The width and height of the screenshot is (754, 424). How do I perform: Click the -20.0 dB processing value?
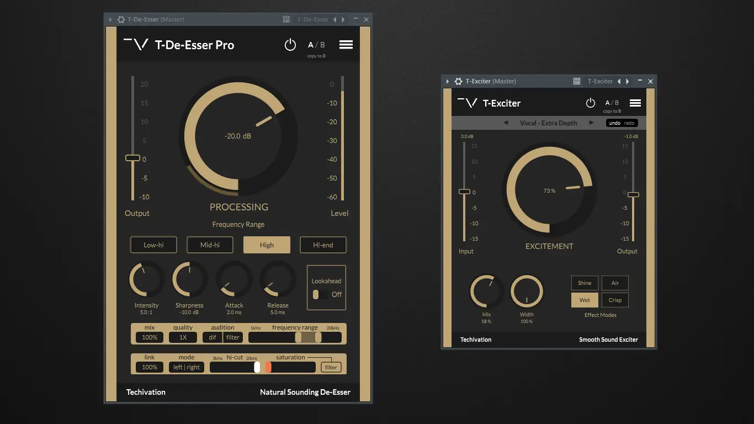[x=238, y=136]
